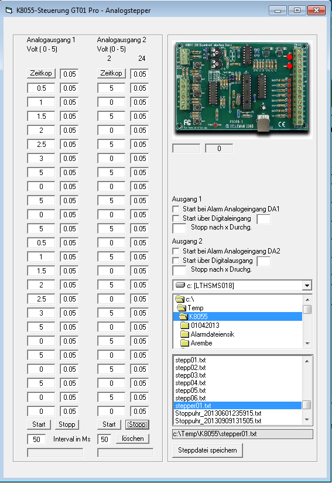The width and height of the screenshot is (332, 483).
Task: Click the file list scroll-up arrow
Action: click(307, 361)
